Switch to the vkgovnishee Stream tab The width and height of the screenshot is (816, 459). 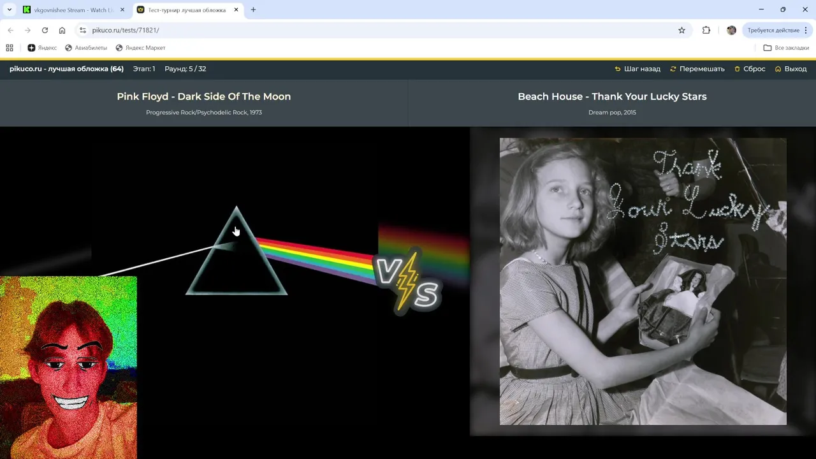[72, 10]
